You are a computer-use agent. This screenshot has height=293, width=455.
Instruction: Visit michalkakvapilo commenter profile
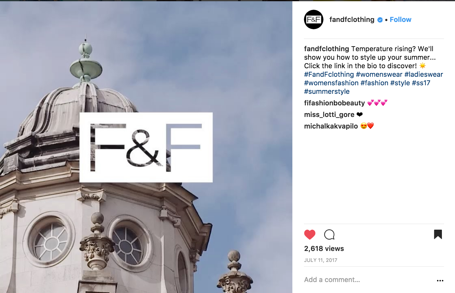(331, 126)
